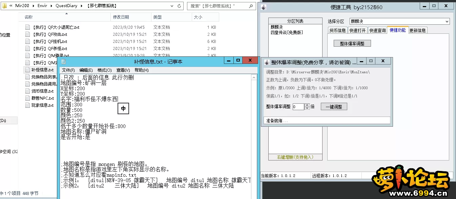Click line 地图名称:僵尸矿洞 in Notepad
This screenshot has height=199, width=456.
pos(83,131)
